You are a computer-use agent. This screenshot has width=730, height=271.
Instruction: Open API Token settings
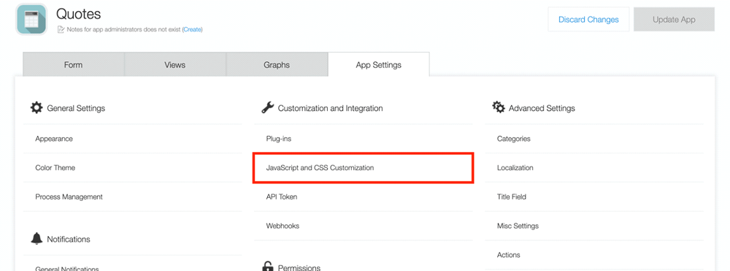(364, 196)
